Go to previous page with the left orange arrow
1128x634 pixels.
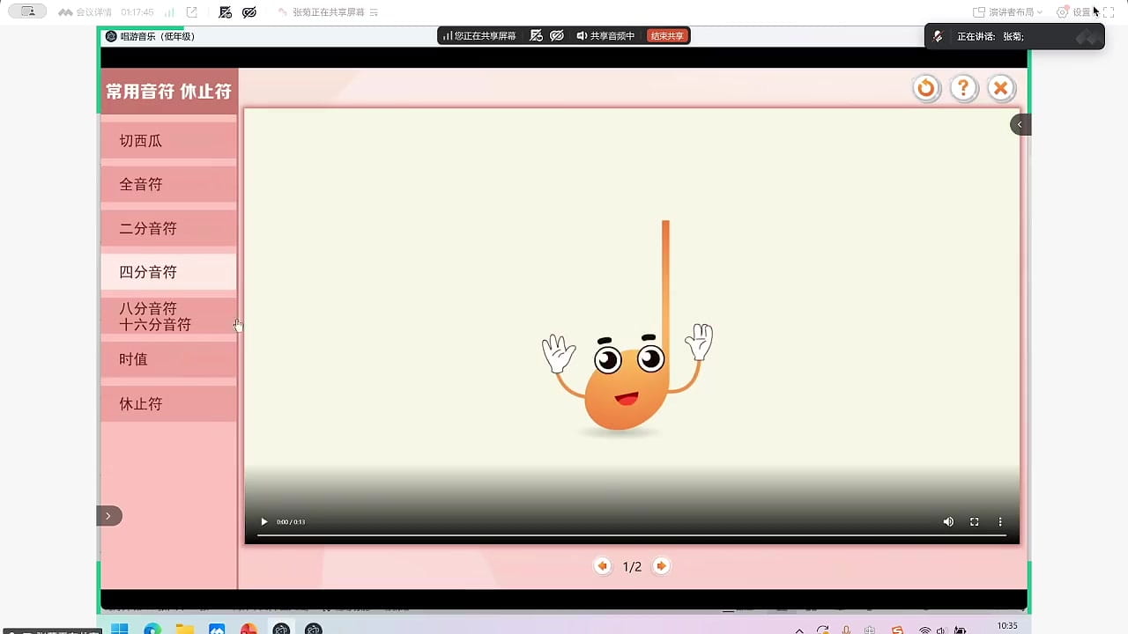603,566
